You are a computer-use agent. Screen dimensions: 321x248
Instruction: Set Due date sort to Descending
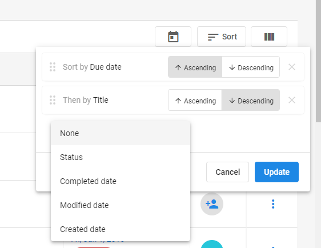(251, 67)
